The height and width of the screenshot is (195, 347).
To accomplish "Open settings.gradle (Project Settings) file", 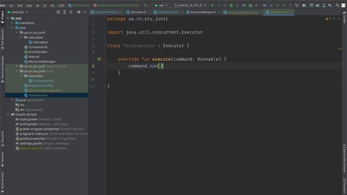I will [42, 144].
